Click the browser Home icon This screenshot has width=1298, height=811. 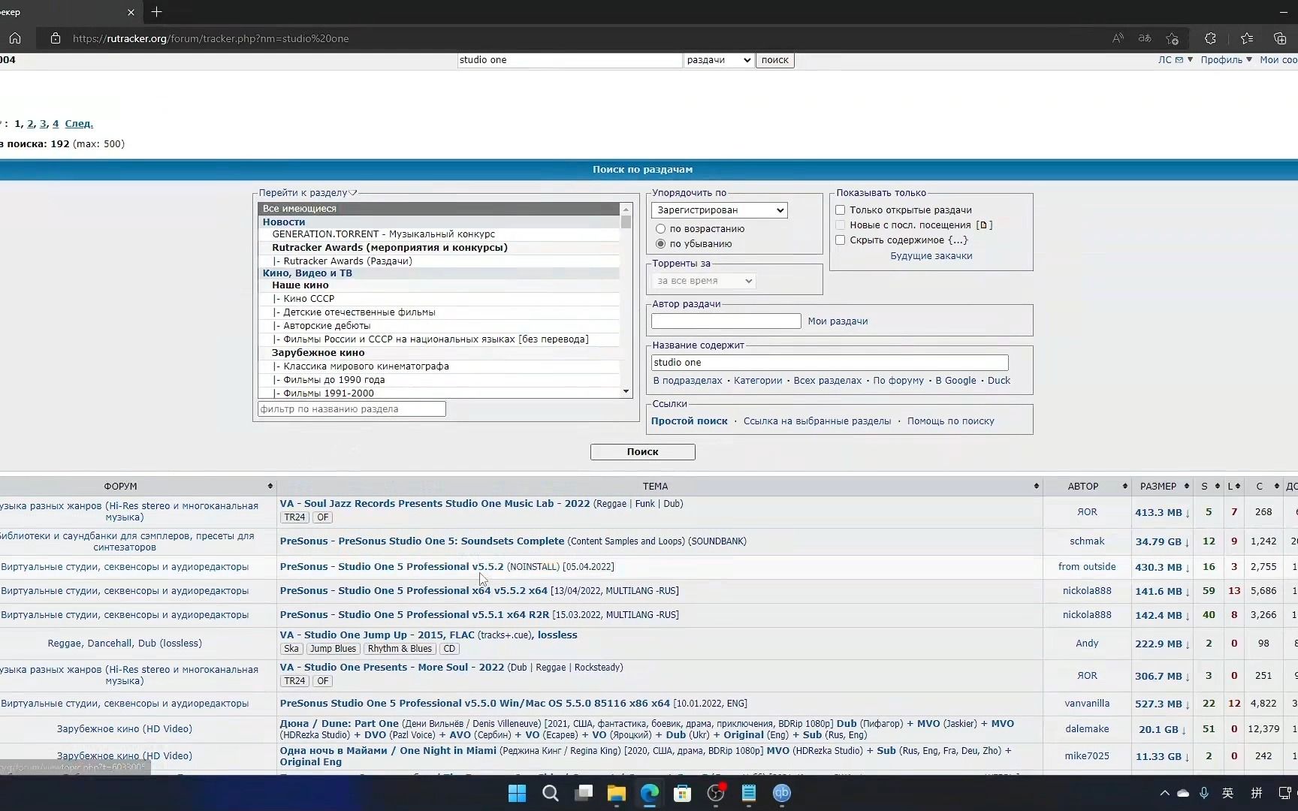(15, 38)
